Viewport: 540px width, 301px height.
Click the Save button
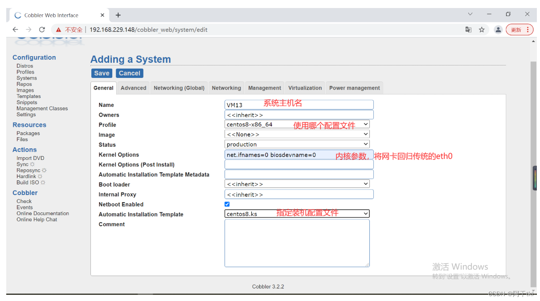coord(102,73)
